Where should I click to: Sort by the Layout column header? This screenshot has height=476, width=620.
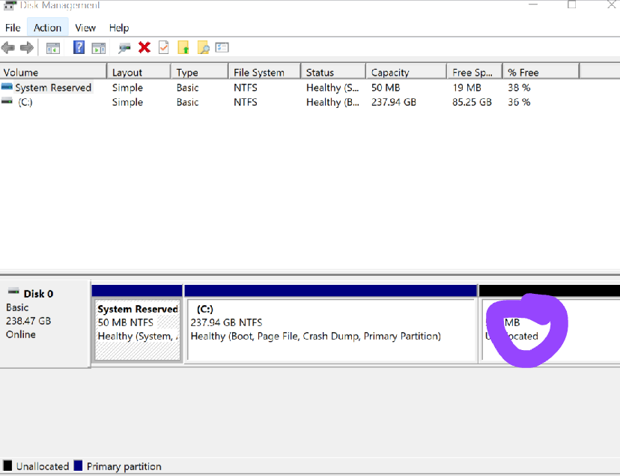[139, 73]
